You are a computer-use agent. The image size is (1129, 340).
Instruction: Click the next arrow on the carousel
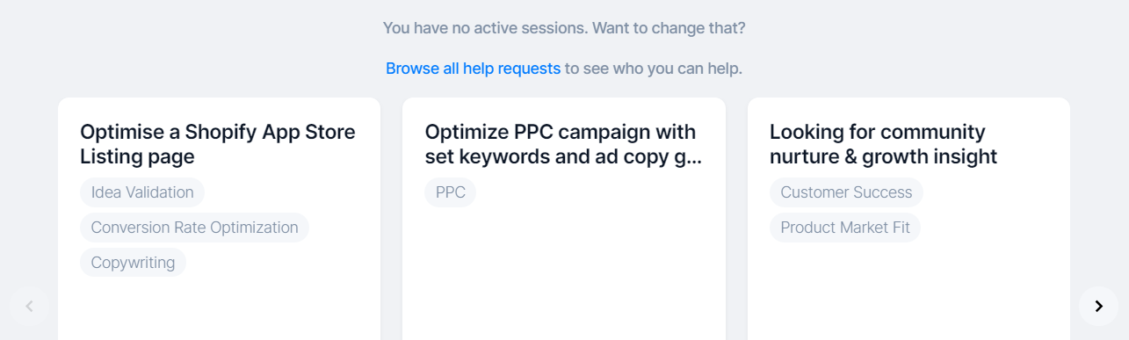(1098, 306)
